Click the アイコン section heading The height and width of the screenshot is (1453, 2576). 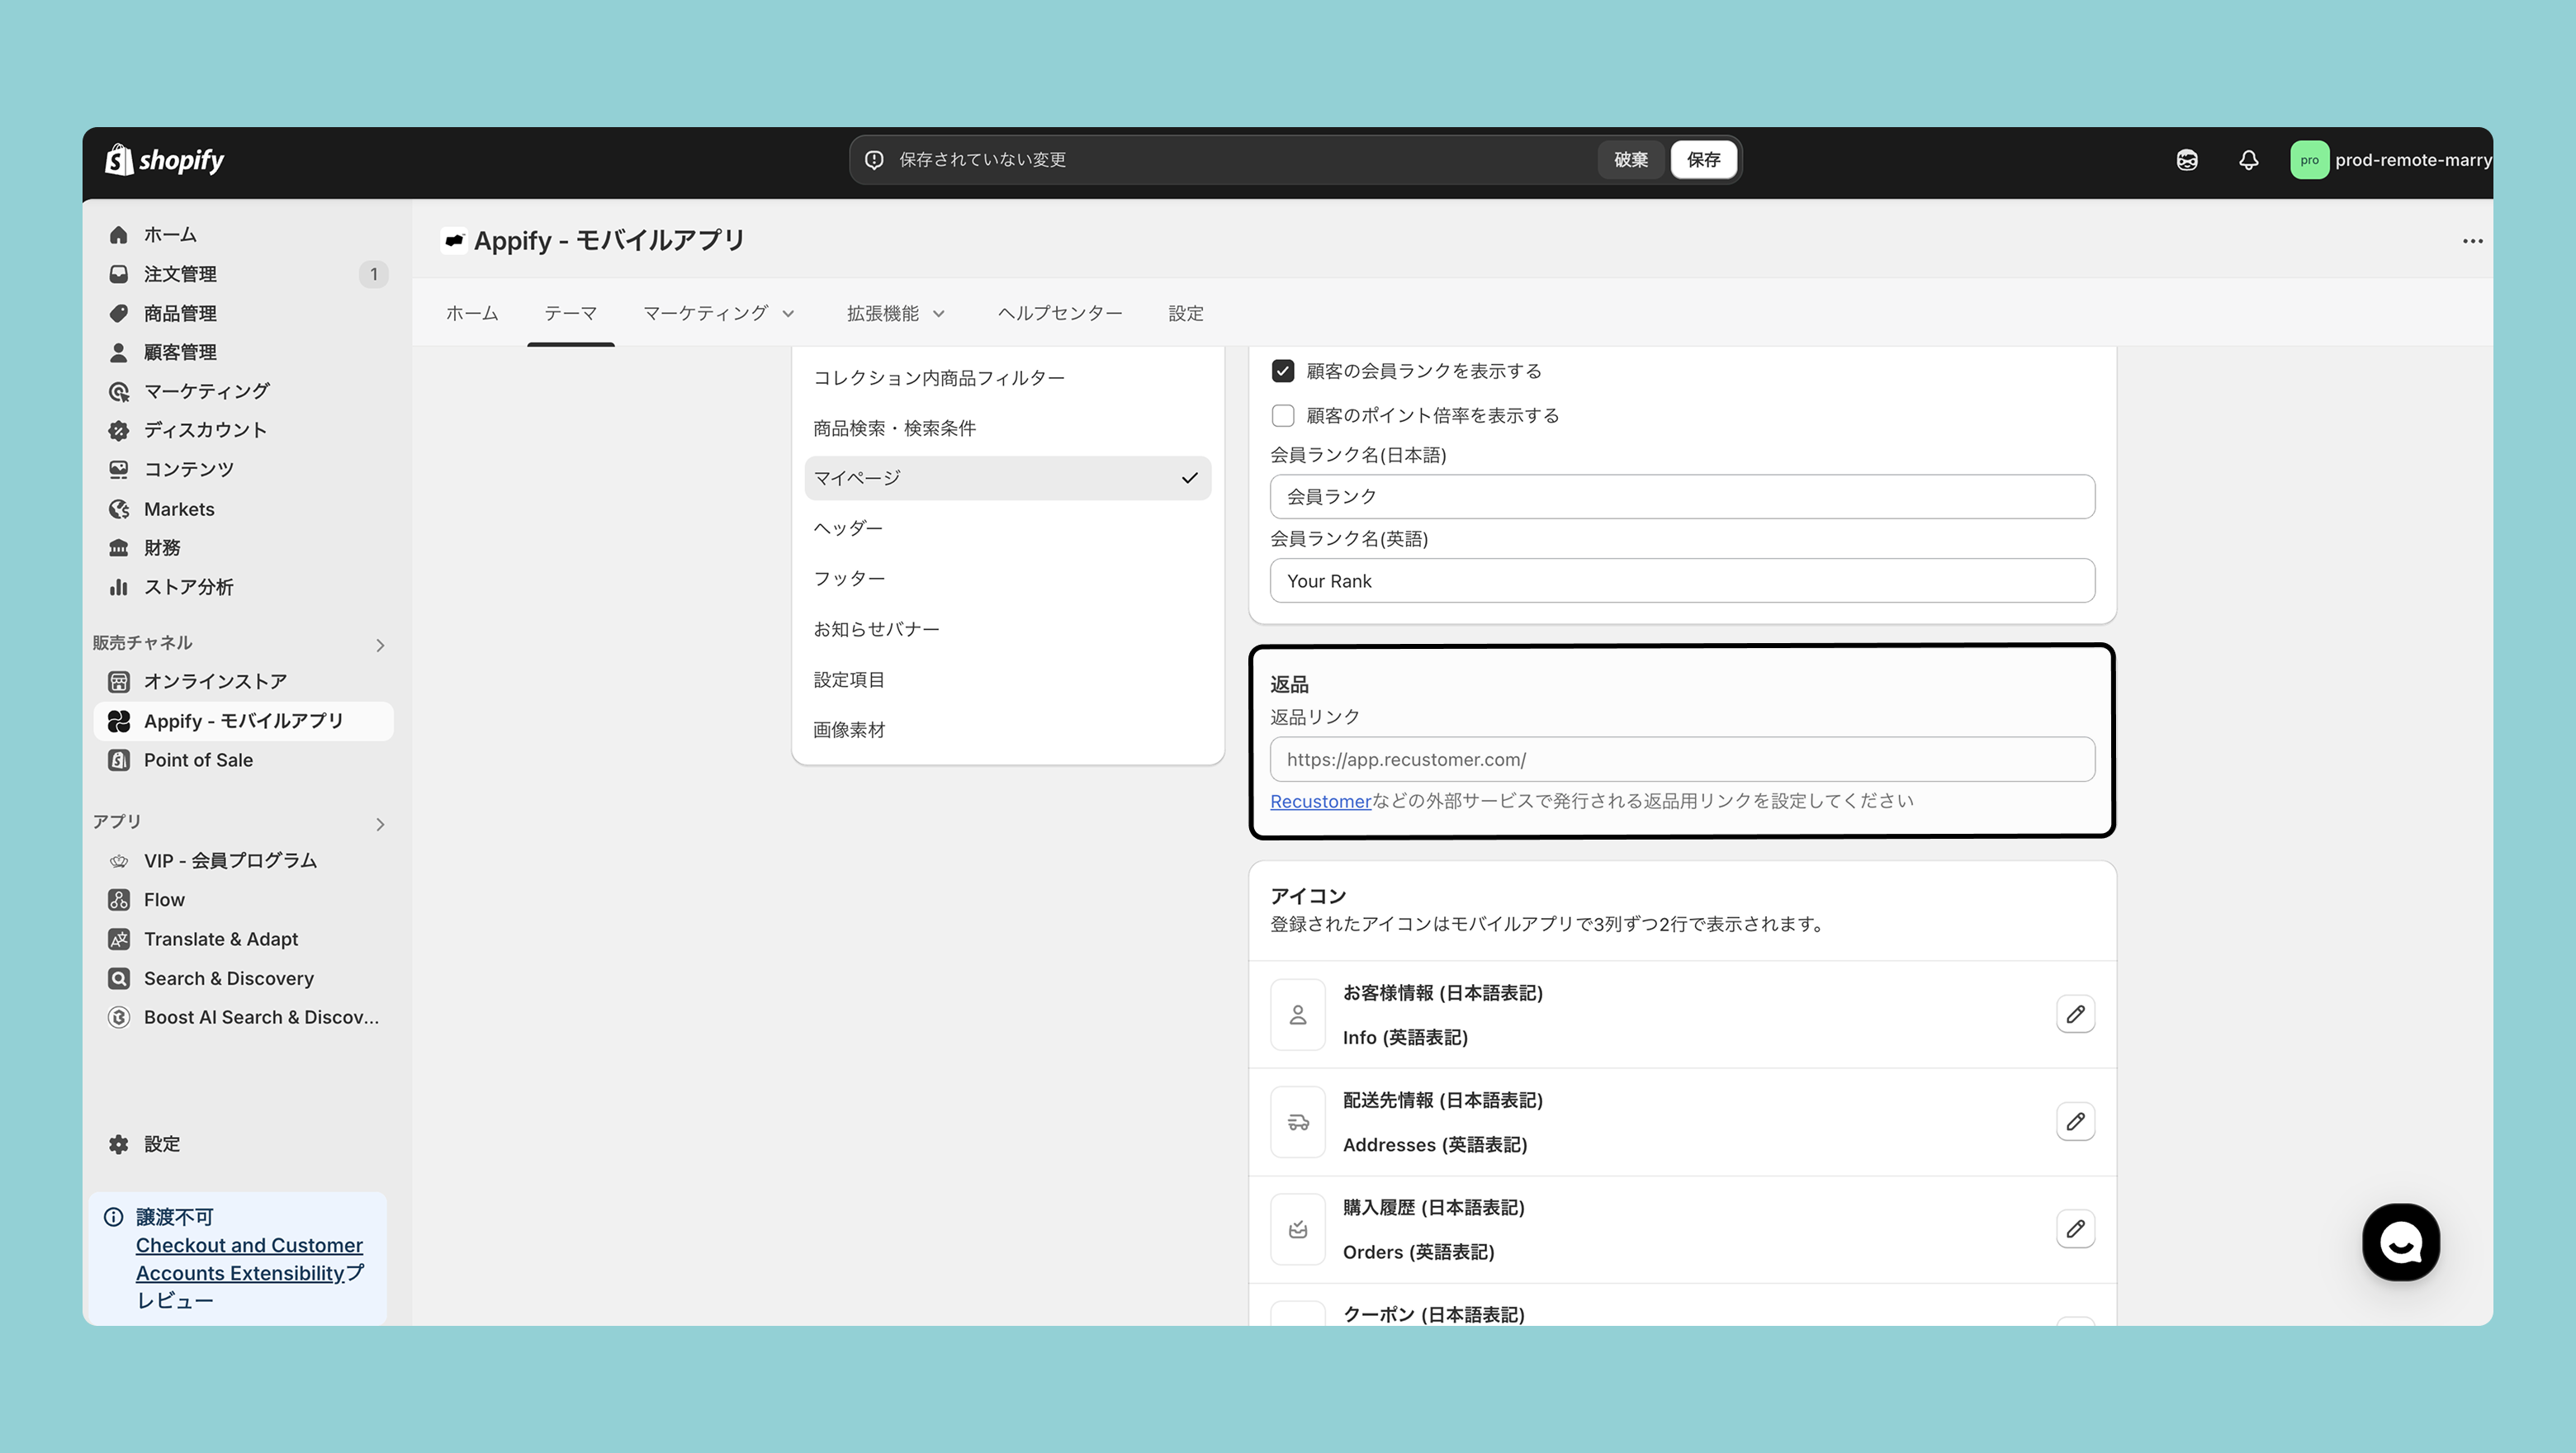pyautogui.click(x=1308, y=896)
